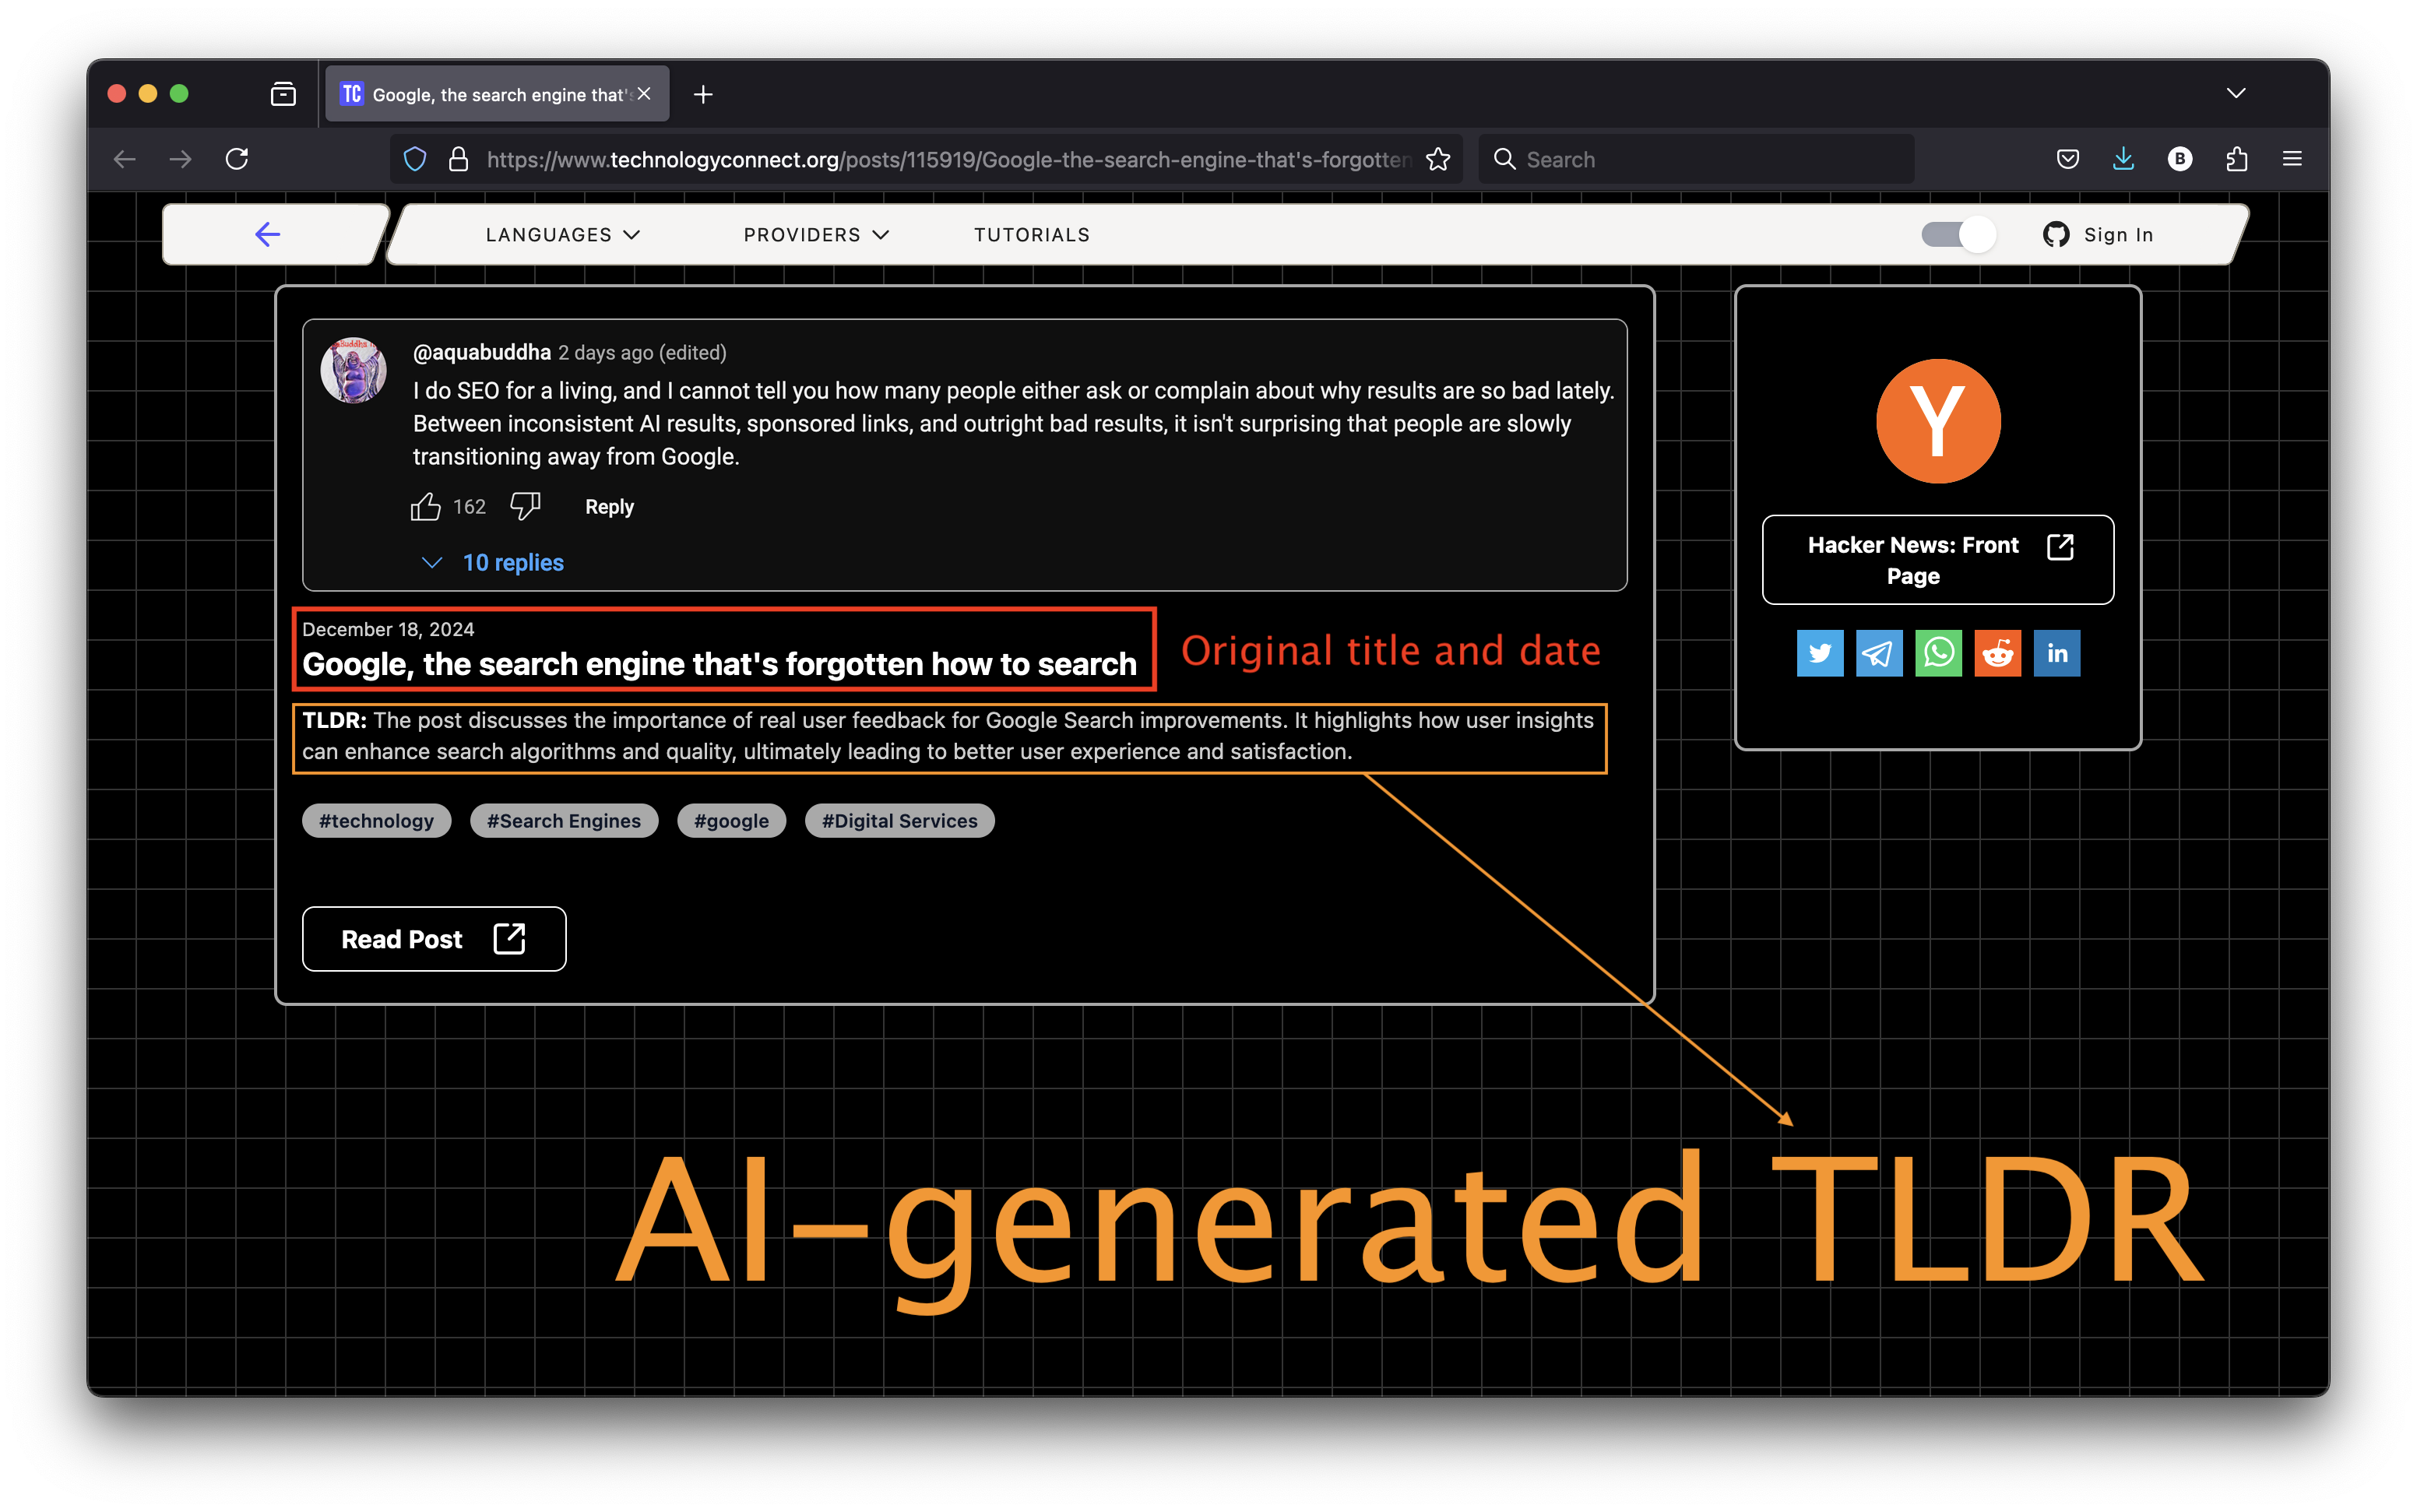Open the downloads arrow icon
Screen dimensions: 2417x1512
pos(2123,159)
